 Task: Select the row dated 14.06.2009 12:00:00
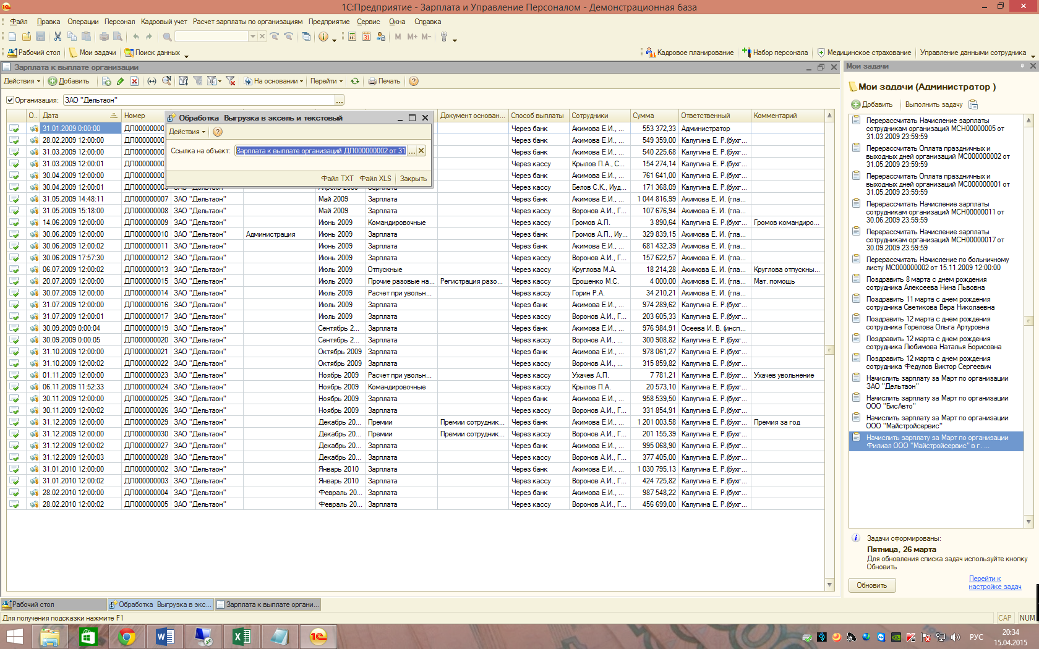tap(415, 223)
